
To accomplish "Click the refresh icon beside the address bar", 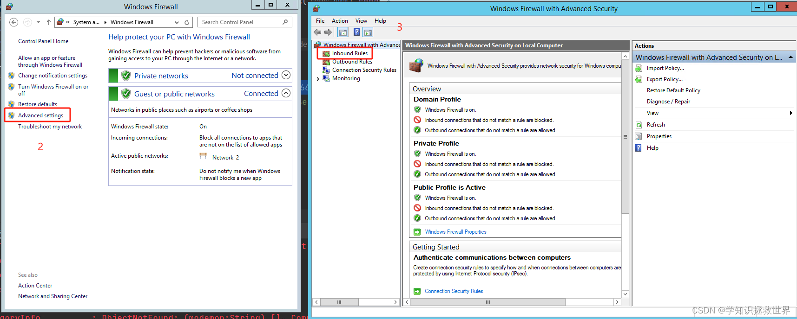I will tap(187, 22).
